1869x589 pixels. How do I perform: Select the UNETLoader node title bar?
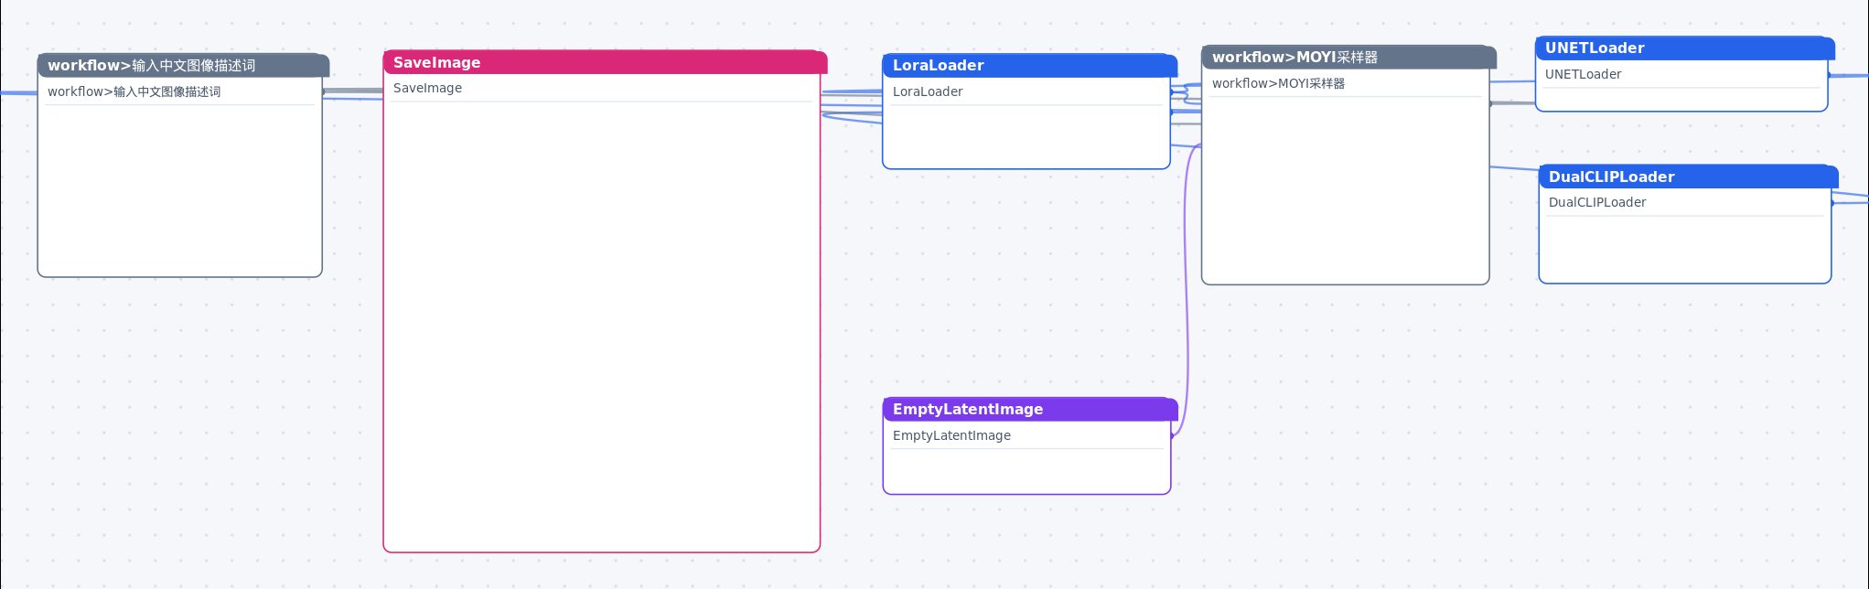(x=1684, y=48)
